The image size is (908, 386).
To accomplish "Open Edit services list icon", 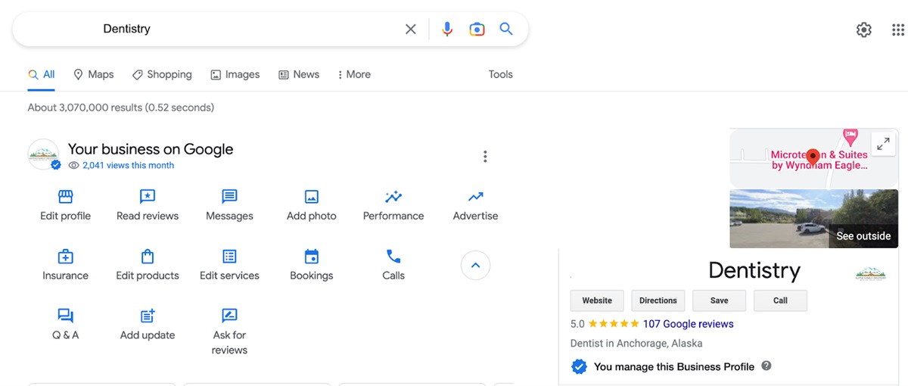I will click(x=229, y=257).
